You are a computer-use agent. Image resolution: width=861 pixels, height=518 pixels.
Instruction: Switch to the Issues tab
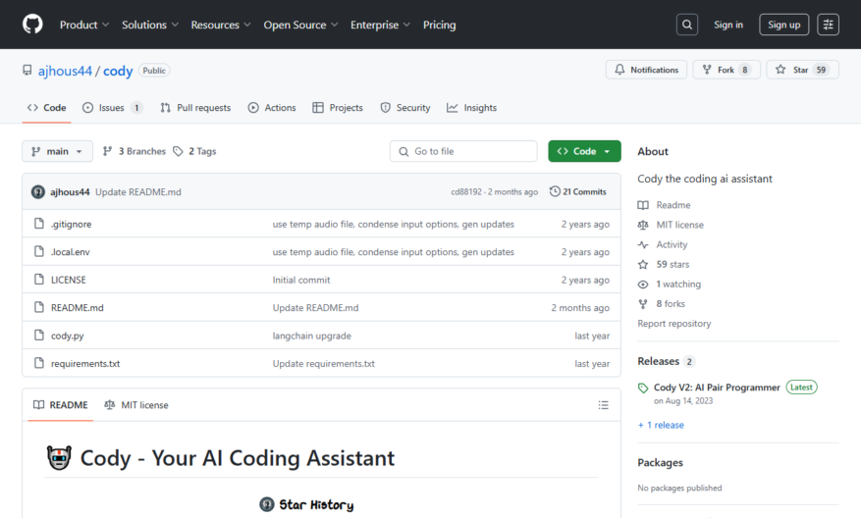click(x=113, y=108)
